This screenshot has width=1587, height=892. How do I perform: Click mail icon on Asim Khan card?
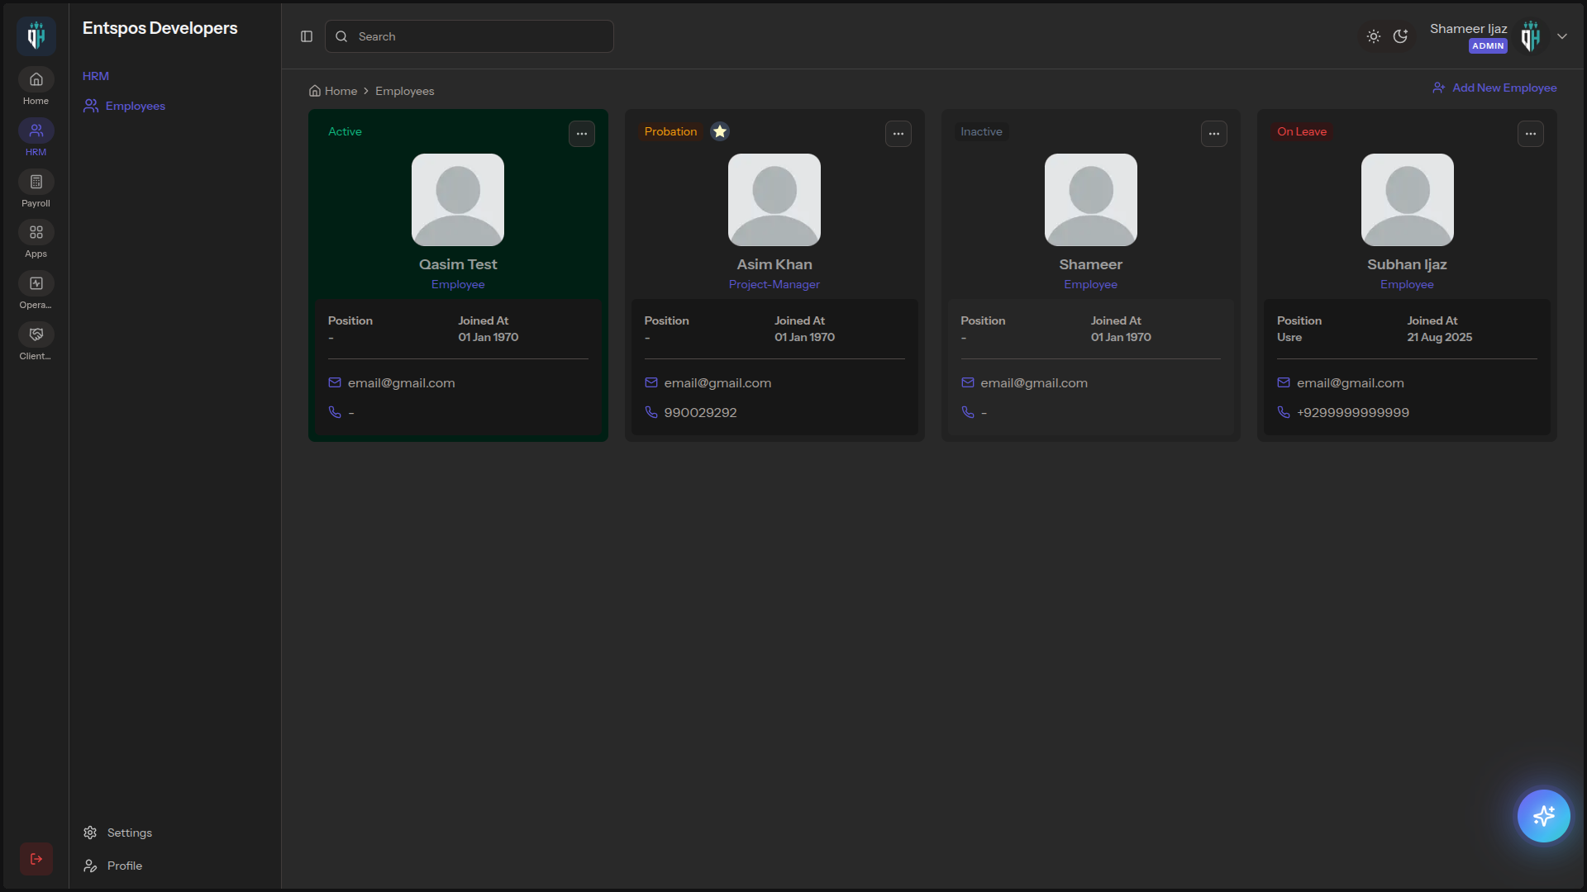(x=651, y=382)
